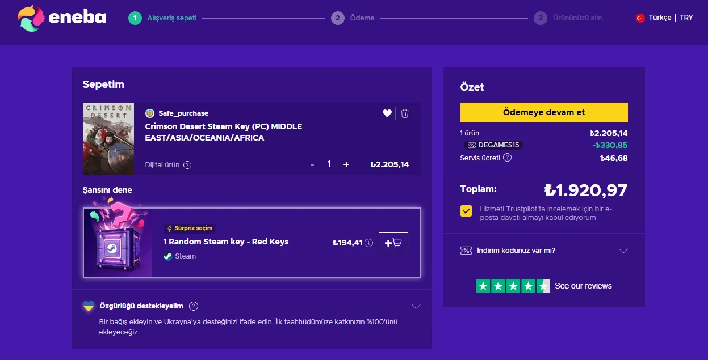
Task: Go to step 1 Alışveriş sepeti
Action: (163, 18)
